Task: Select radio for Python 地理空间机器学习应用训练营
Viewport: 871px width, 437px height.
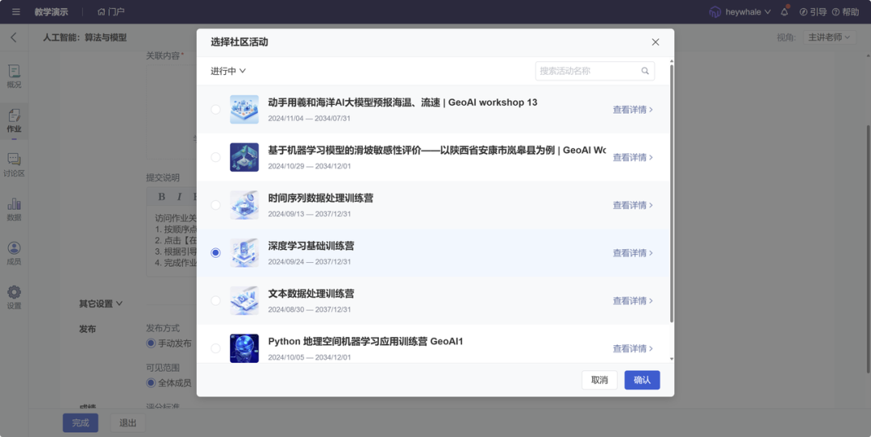Action: (215, 348)
